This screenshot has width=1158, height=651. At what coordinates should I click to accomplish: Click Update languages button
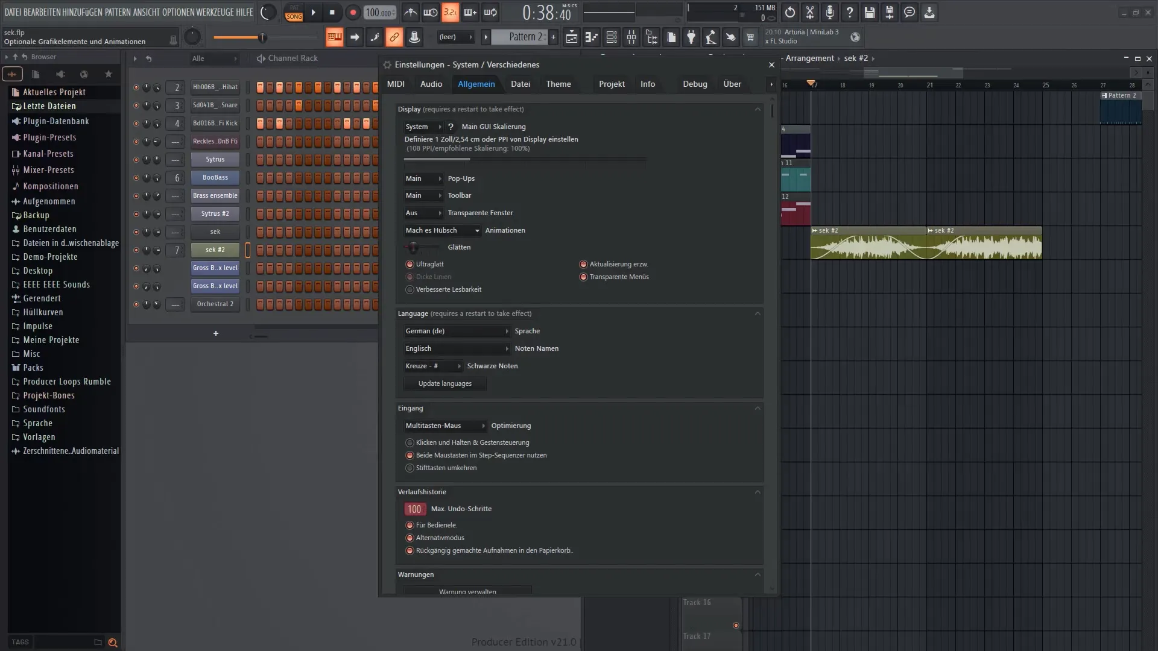pyautogui.click(x=445, y=383)
